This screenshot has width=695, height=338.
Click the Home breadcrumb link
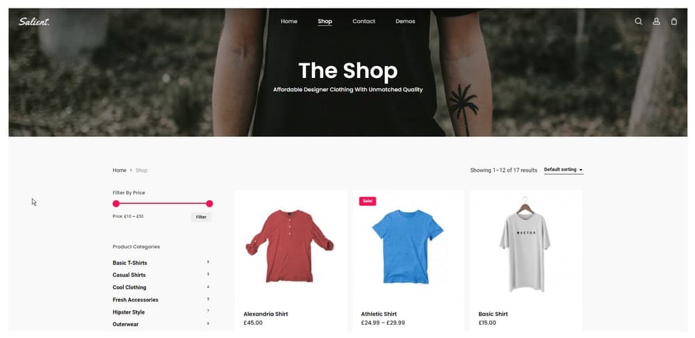coord(120,170)
